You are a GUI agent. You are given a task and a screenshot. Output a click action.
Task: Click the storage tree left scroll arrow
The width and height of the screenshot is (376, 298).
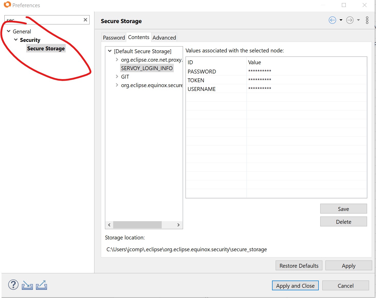point(109,225)
